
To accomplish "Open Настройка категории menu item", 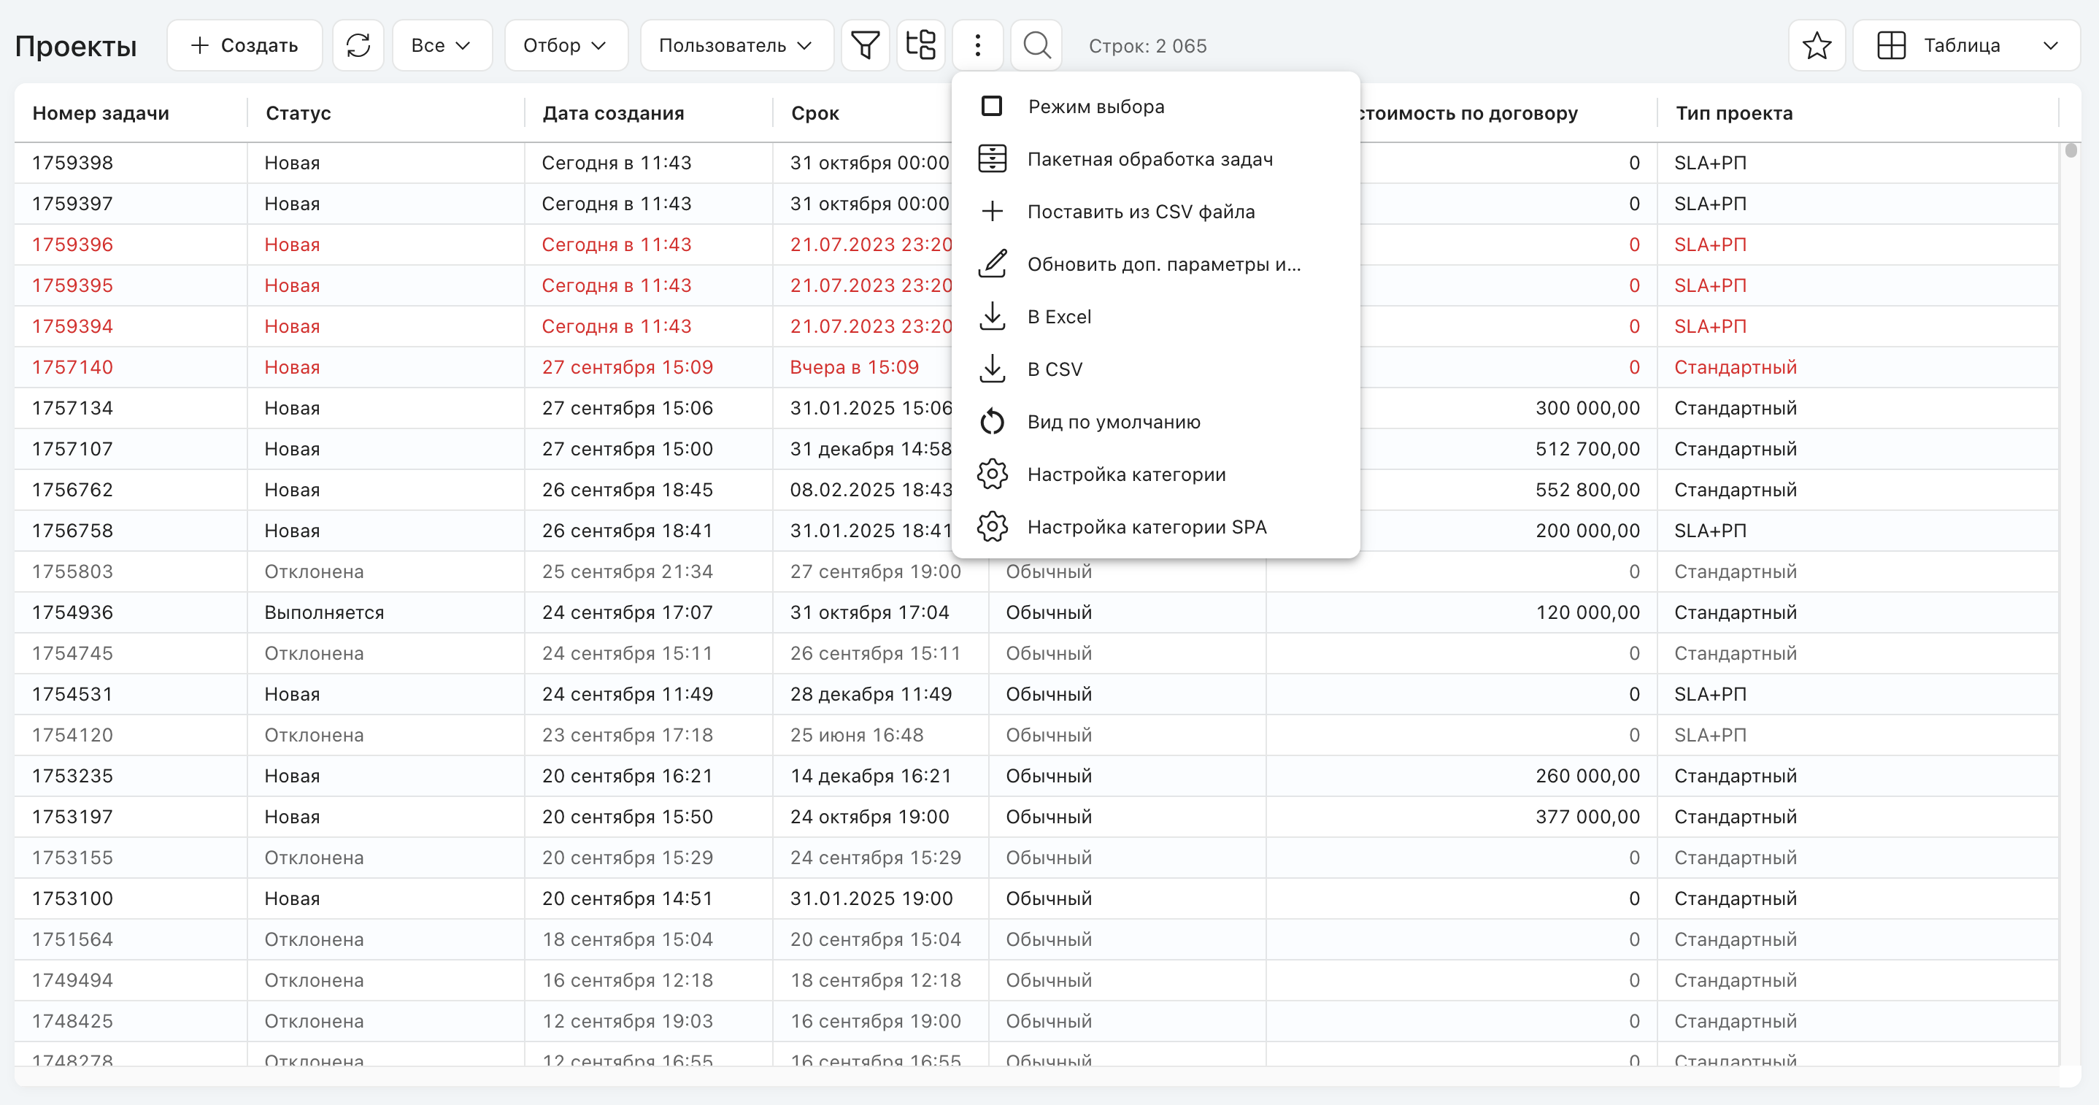I will click(x=1155, y=474).
